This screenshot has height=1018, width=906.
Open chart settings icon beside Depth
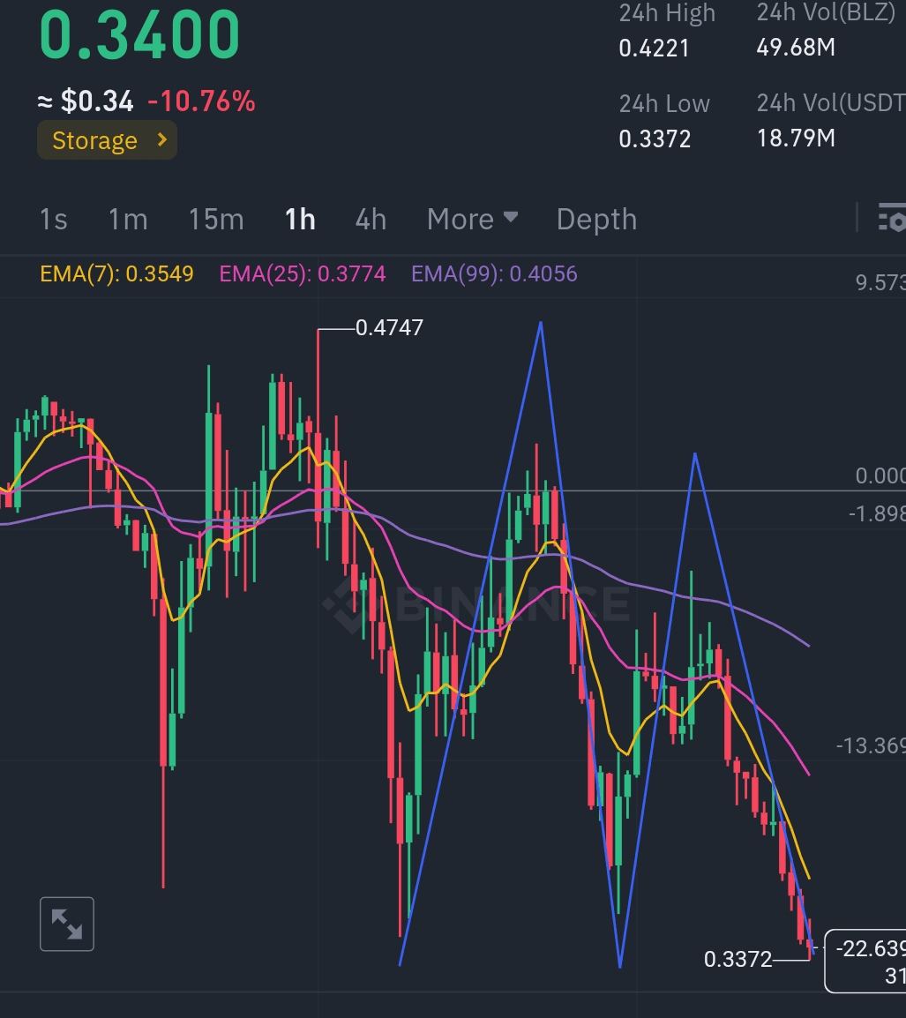coord(891,218)
